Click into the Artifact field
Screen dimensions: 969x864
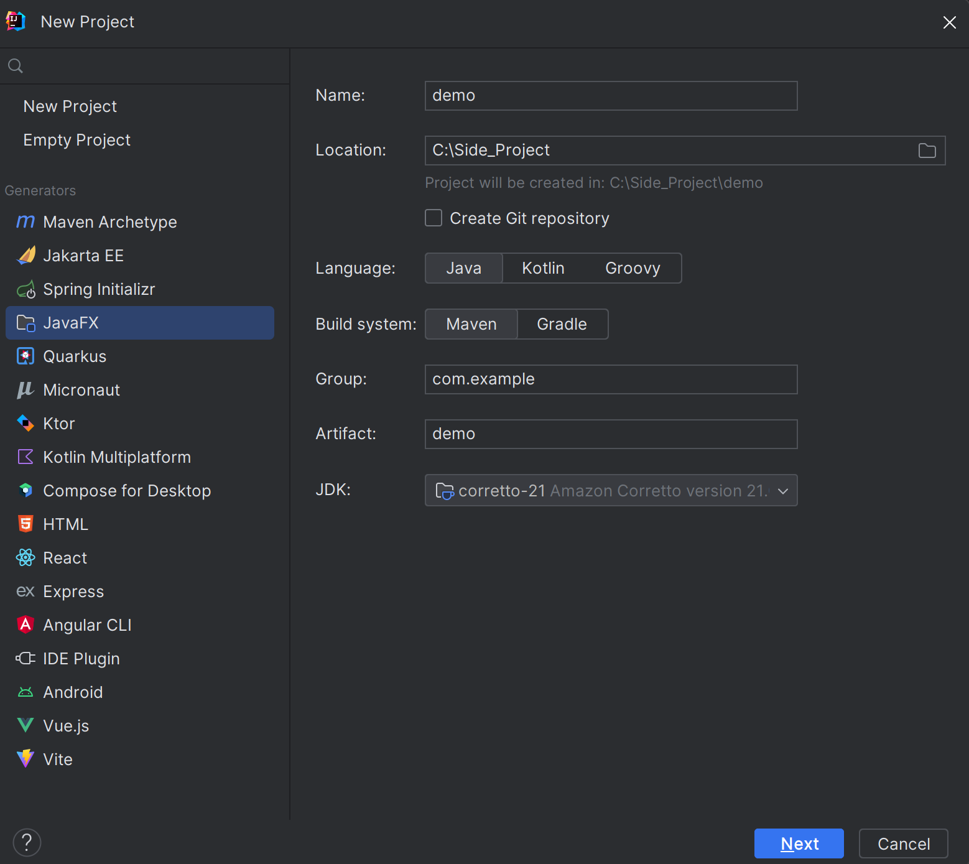click(611, 434)
